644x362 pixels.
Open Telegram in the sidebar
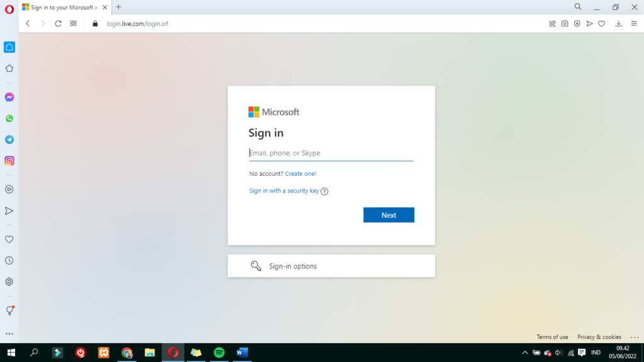[x=9, y=140]
